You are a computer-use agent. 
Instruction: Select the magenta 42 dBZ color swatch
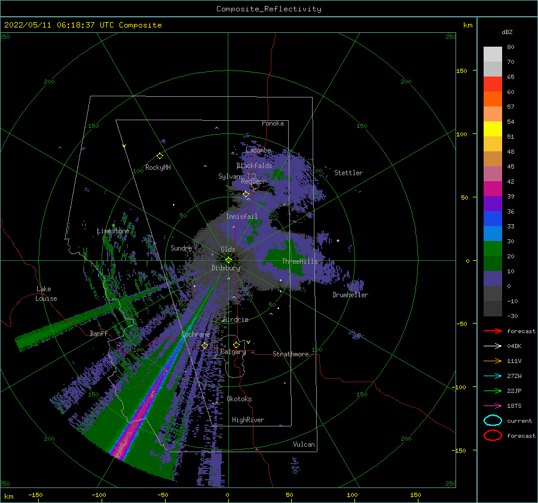(493, 188)
